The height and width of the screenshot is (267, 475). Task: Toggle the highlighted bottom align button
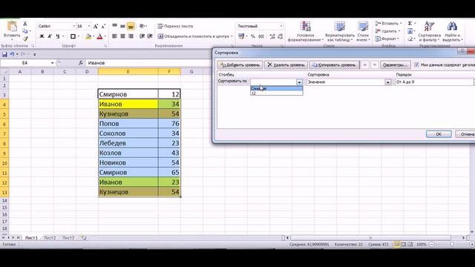(x=131, y=27)
